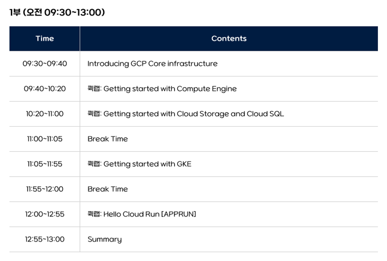Click the 09:40~10:20 time slot
The height and width of the screenshot is (261, 387).
point(44,89)
